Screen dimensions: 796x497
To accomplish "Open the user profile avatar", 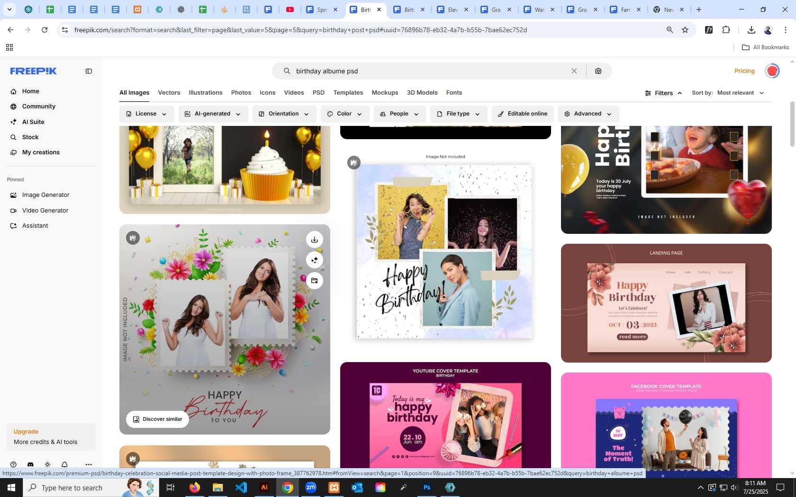I will 772,71.
